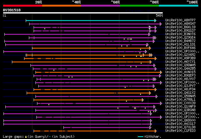Select the UniRef100_Q9DWA5 label

[180, 65]
